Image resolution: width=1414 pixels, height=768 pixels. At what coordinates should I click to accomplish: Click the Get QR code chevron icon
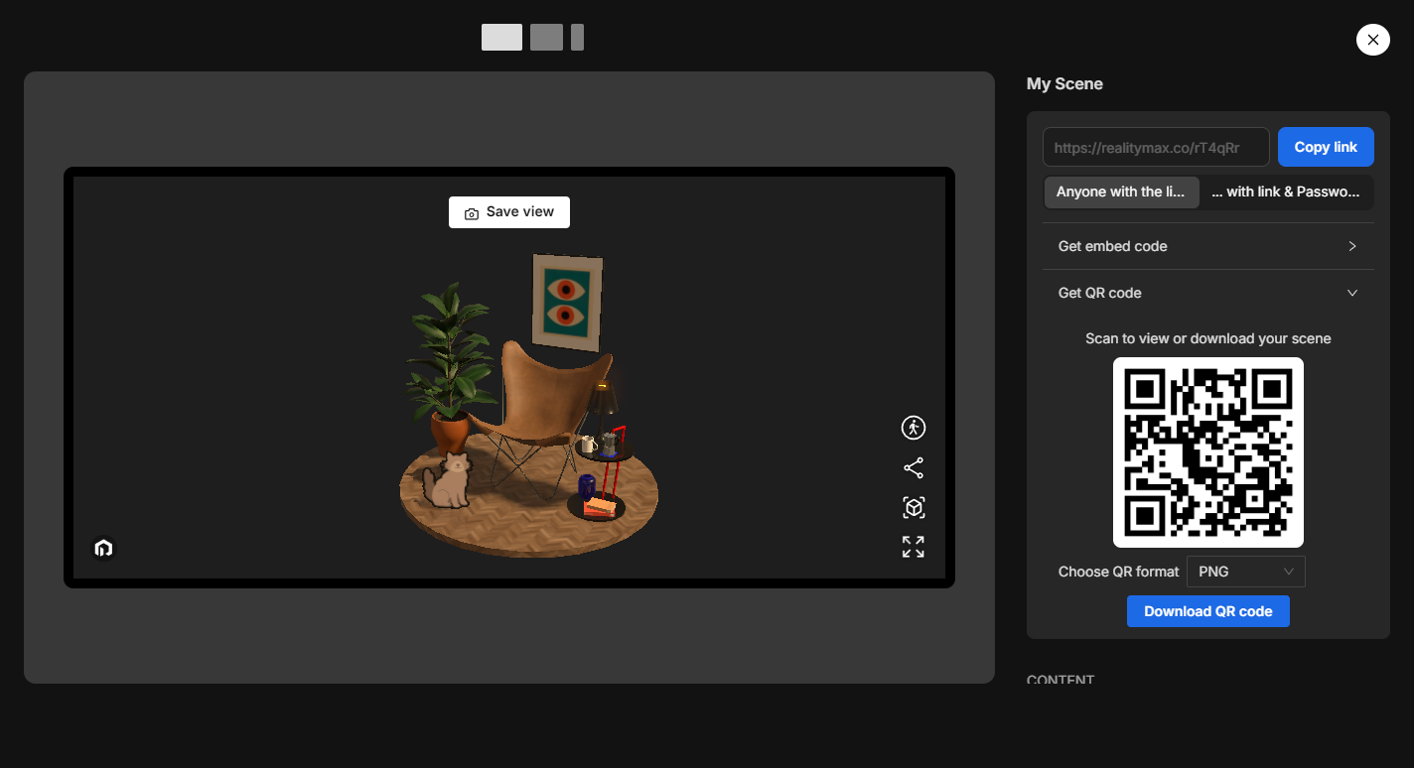(1351, 293)
